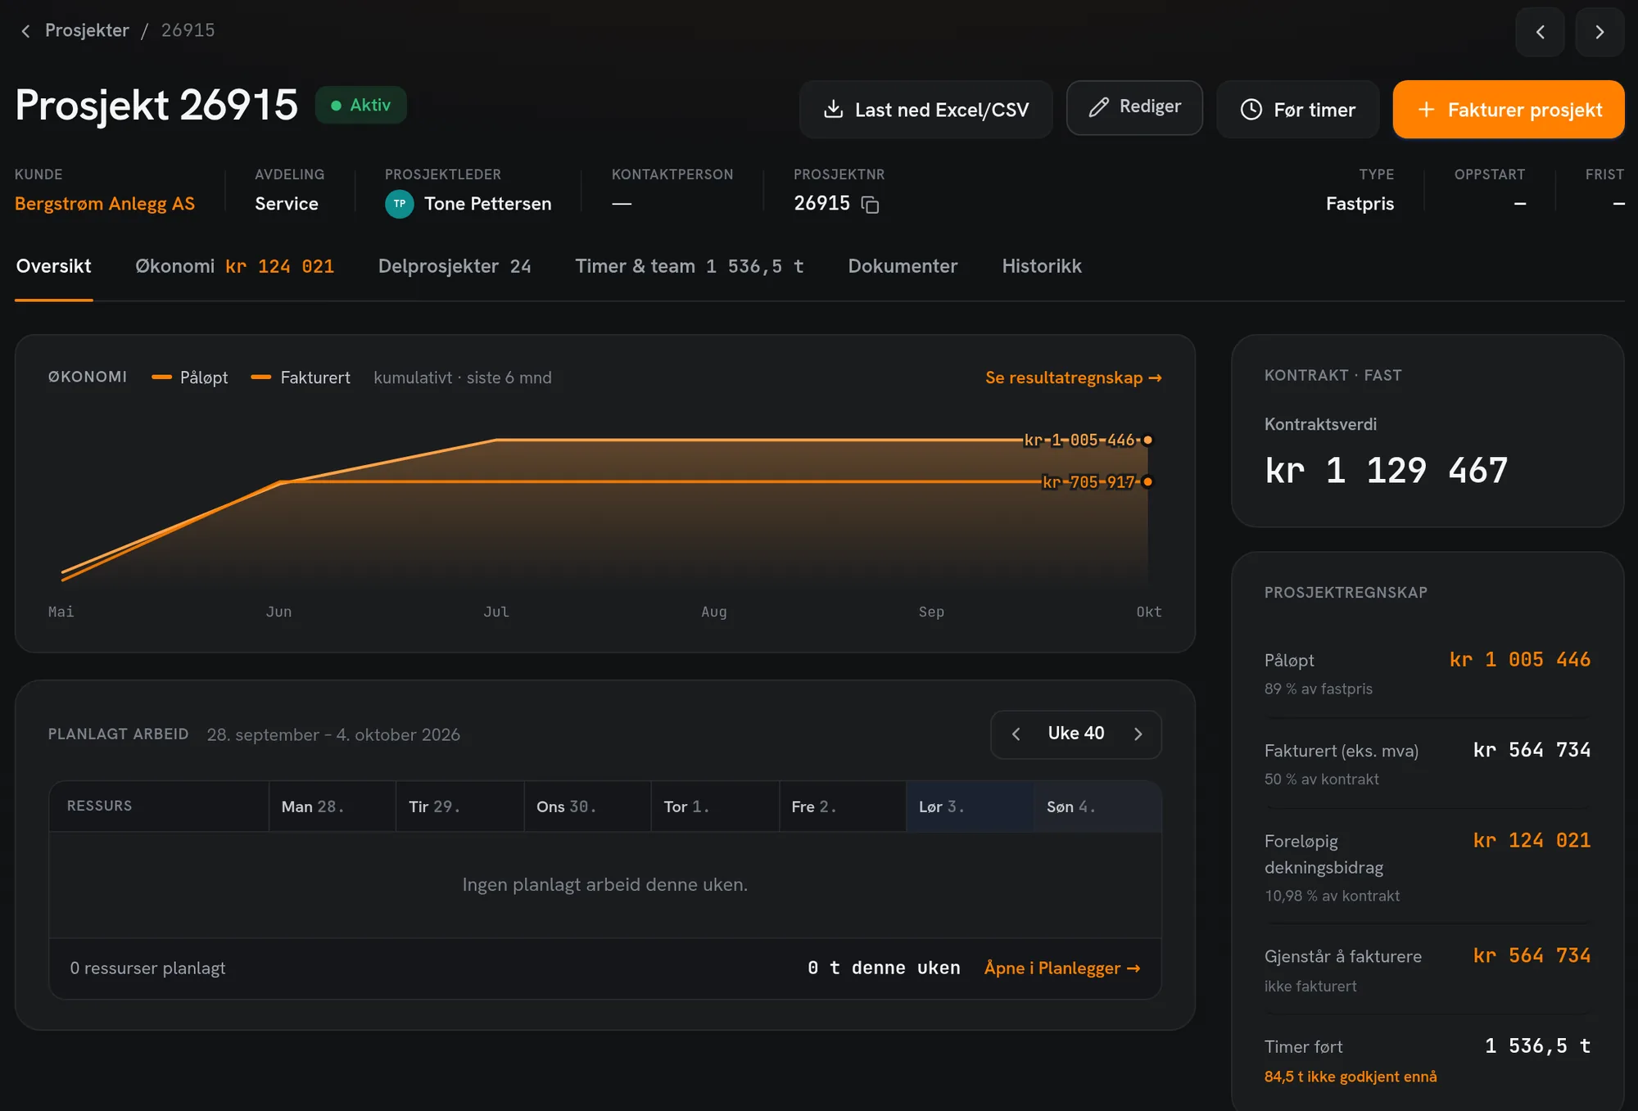Click Fakturer prosjekt
This screenshot has height=1111, width=1638.
[x=1508, y=110]
